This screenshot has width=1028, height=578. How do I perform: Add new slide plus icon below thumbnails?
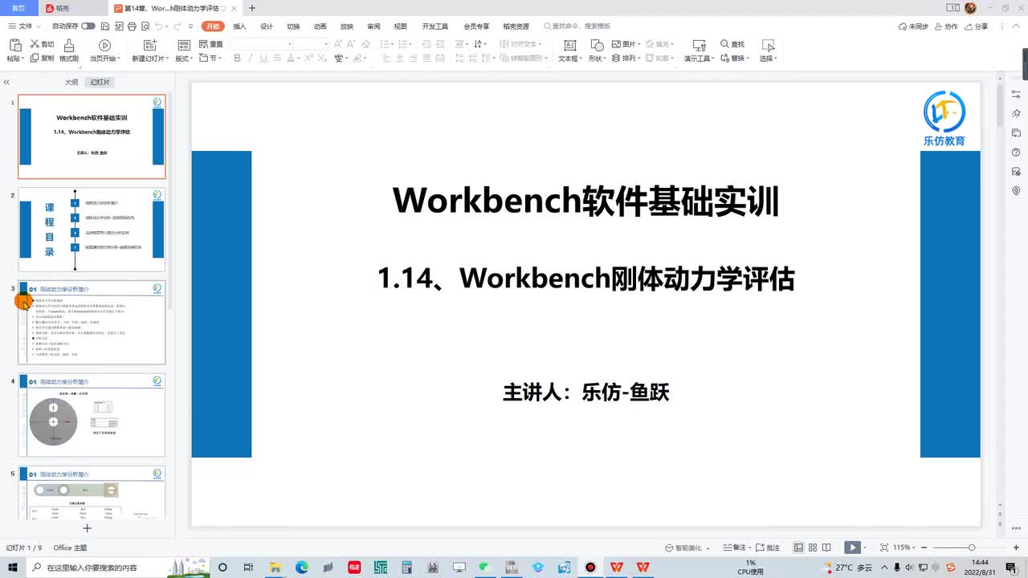click(x=88, y=528)
